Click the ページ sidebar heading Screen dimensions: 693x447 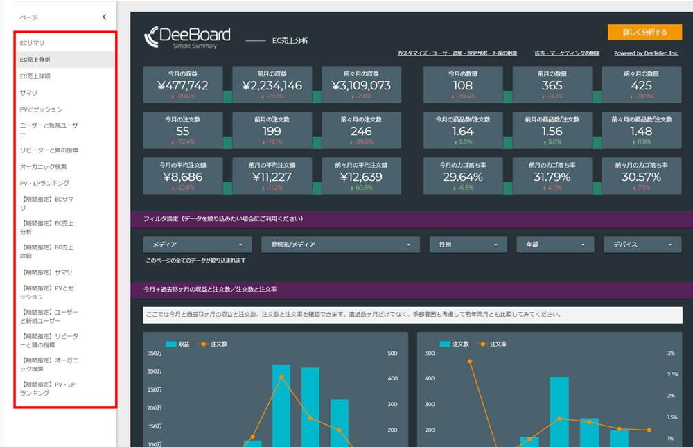pos(28,18)
